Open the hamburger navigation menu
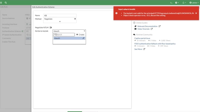The height and width of the screenshot is (112, 200). (1, 3)
